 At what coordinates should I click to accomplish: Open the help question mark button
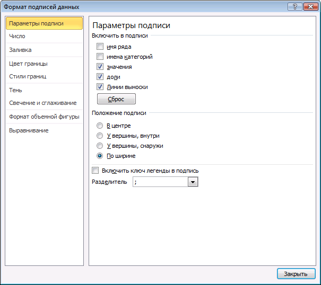[x=295, y=7]
